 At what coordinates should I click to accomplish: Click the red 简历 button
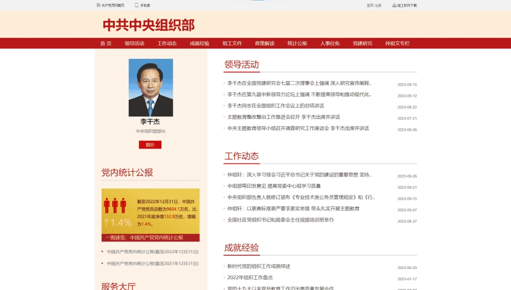[150, 145]
